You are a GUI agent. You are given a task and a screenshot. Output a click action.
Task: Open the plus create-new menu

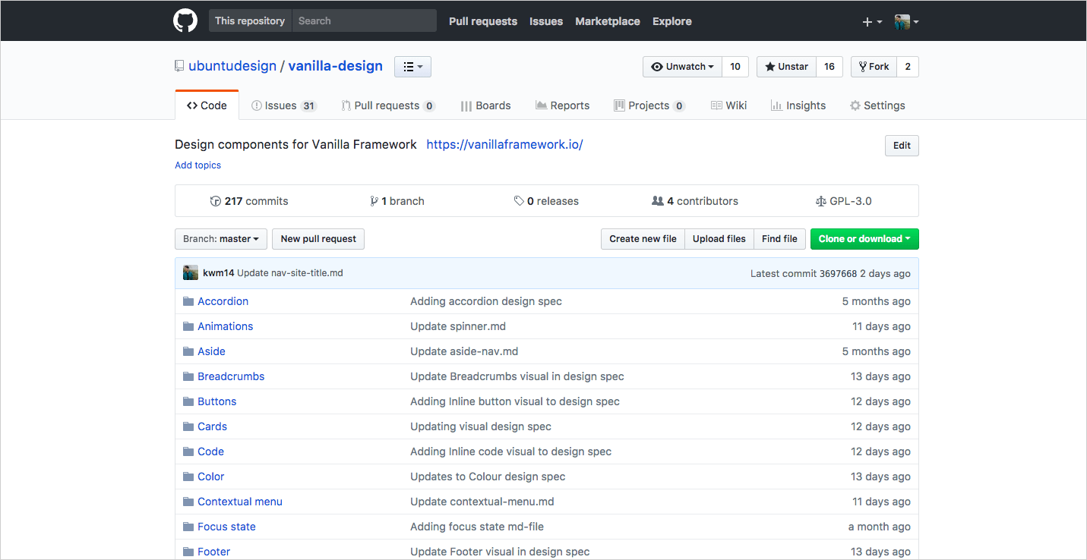pyautogui.click(x=872, y=22)
